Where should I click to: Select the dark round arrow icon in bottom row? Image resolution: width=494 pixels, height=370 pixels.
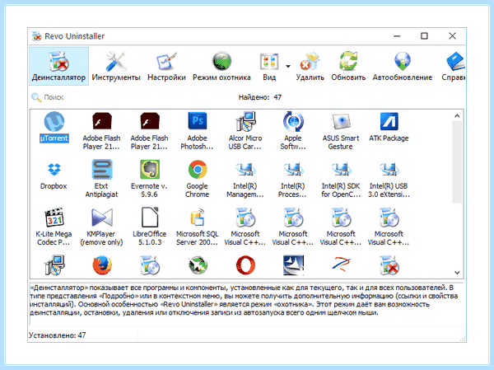tap(198, 265)
